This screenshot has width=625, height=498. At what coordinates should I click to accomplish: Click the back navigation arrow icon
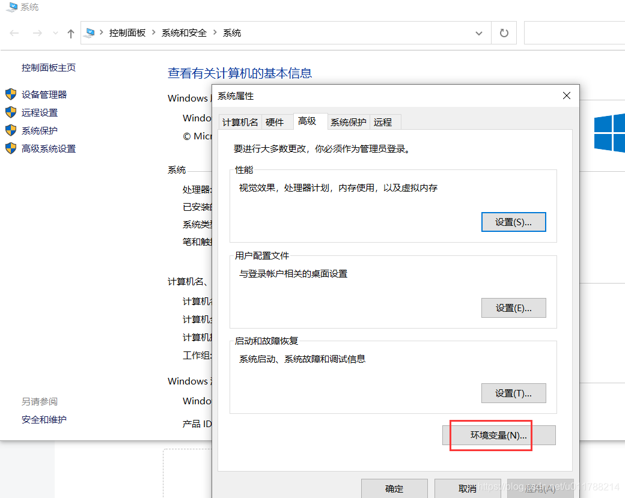coord(14,32)
